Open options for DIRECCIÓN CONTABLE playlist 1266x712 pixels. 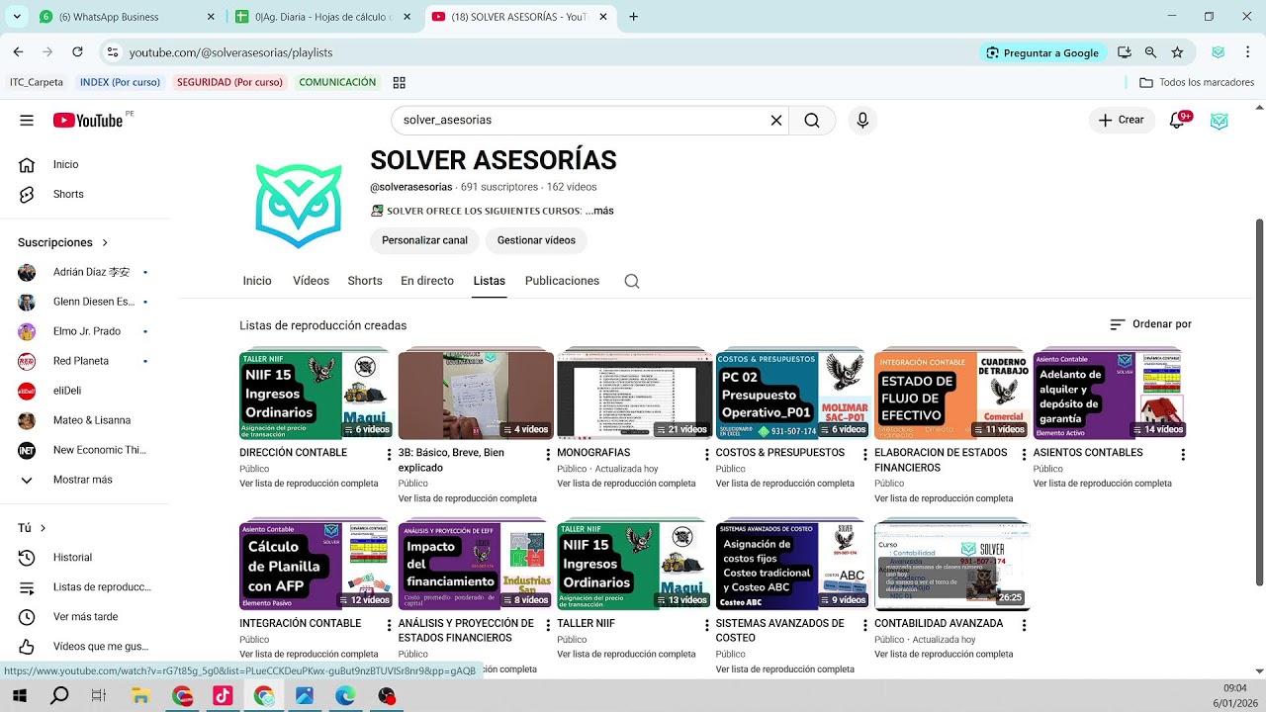[x=389, y=455]
